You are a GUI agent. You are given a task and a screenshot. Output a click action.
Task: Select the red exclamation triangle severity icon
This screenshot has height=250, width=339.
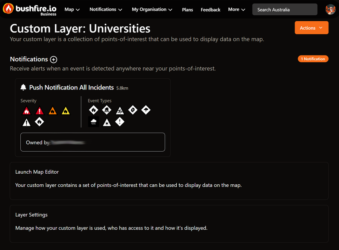coord(39,111)
